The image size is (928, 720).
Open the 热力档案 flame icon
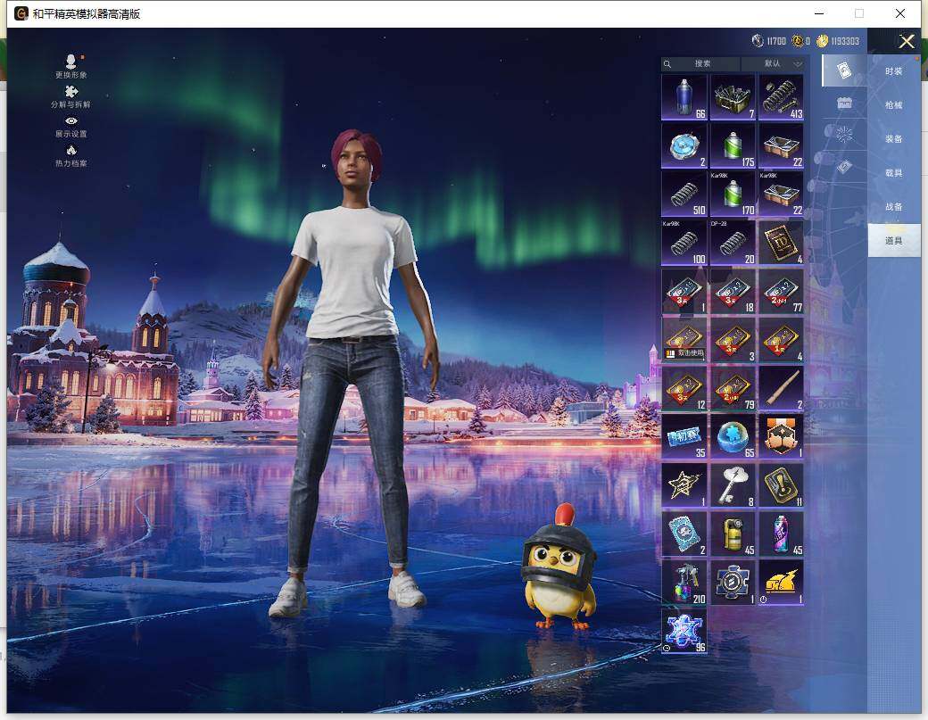pos(71,156)
